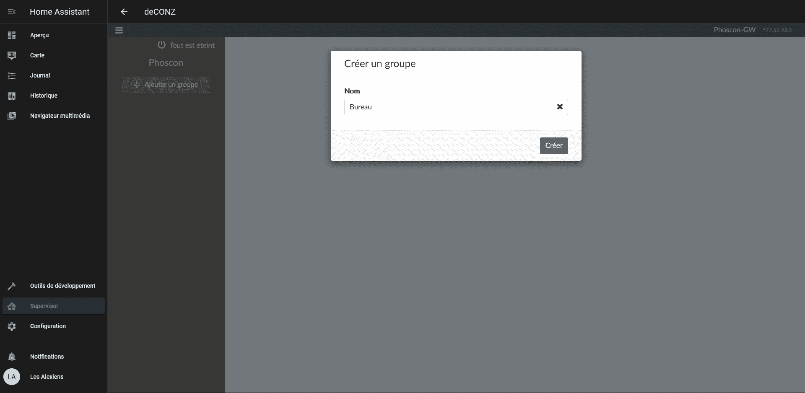Open Notifications panel
Image resolution: width=805 pixels, height=393 pixels.
click(54, 357)
